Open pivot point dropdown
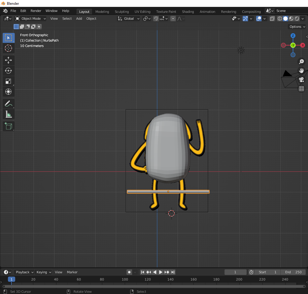The height and width of the screenshot is (294, 308). [x=147, y=19]
